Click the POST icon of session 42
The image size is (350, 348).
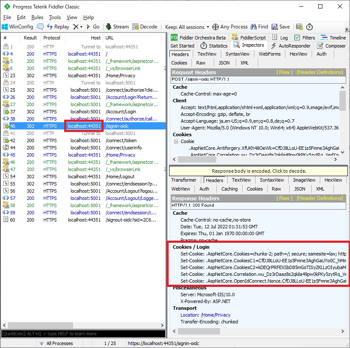click(x=6, y=140)
